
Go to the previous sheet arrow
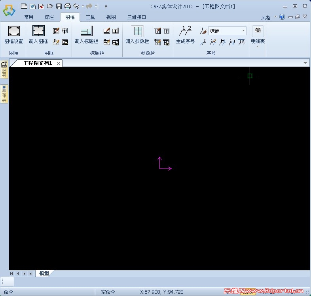[x=18, y=274]
